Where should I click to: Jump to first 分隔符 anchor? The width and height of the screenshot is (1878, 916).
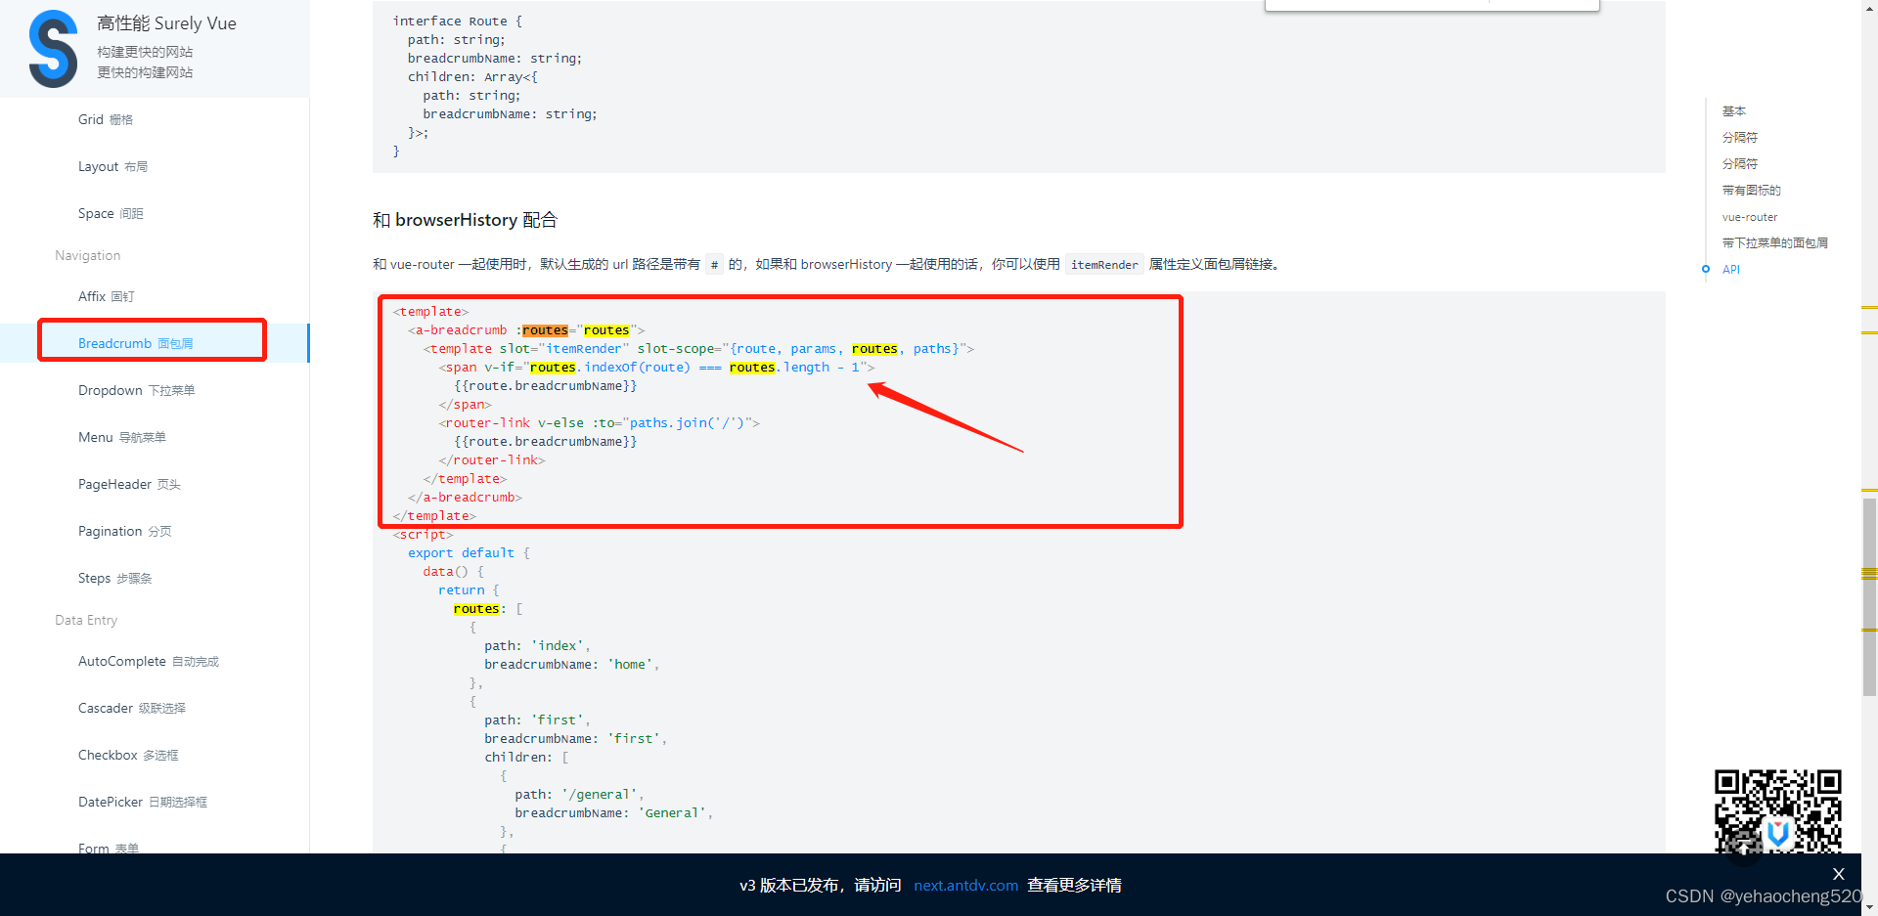[x=1739, y=138]
